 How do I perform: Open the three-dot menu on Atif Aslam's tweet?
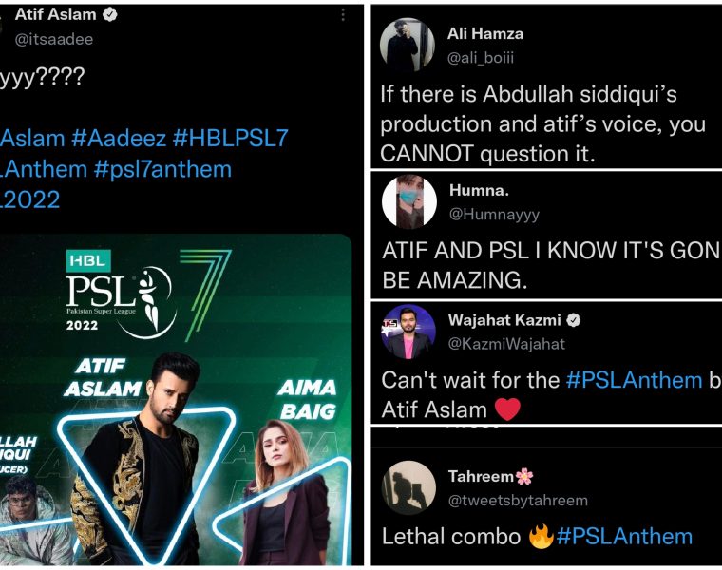pos(343,15)
